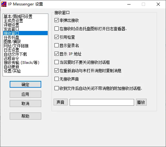This screenshot has height=147, width=166.
Task: Select 主成员设置 in the settings list
Action: tap(25, 21)
